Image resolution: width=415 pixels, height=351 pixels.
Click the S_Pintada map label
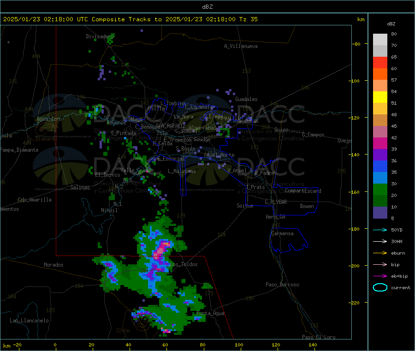123,133
